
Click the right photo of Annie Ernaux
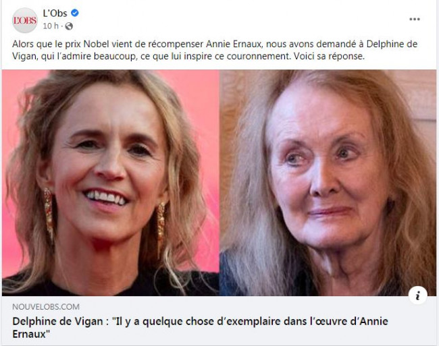[x=328, y=183]
